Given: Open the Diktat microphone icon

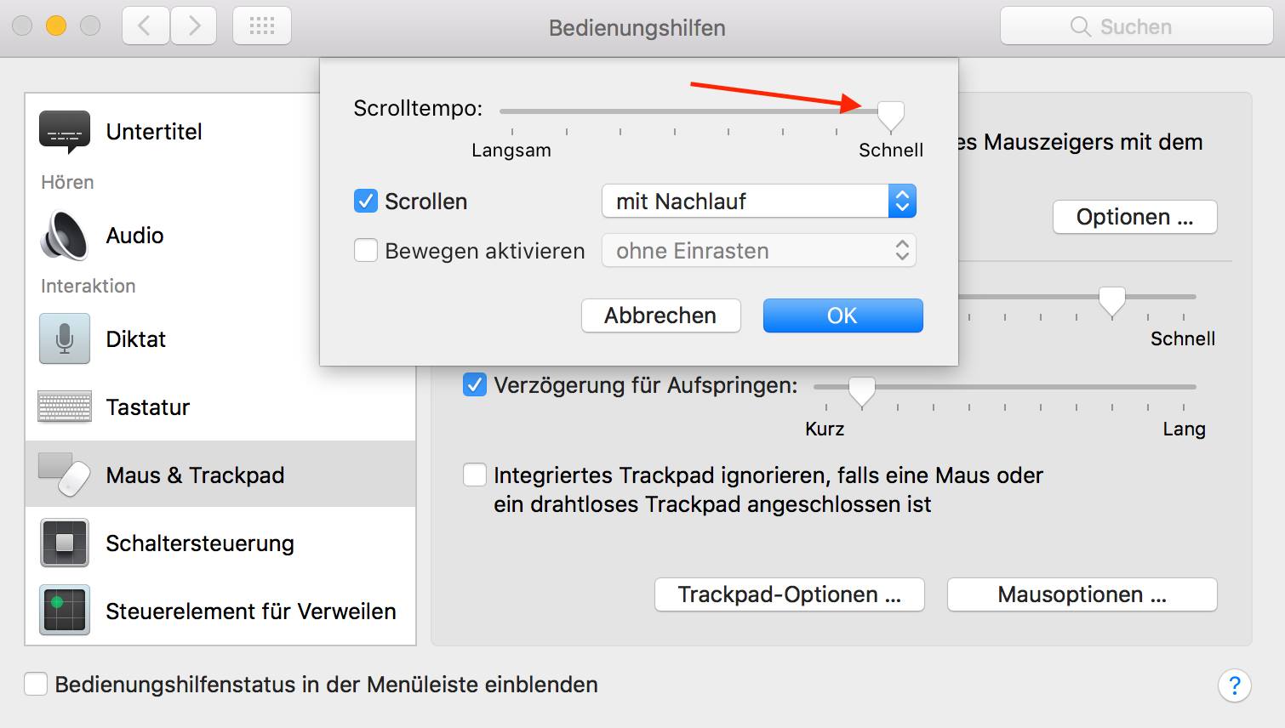Looking at the screenshot, I should 65,338.
